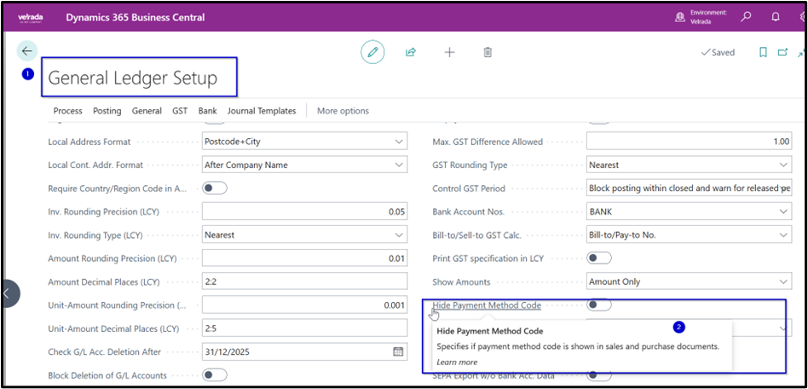Open page in new window icon
808x389 pixels.
coord(782,52)
